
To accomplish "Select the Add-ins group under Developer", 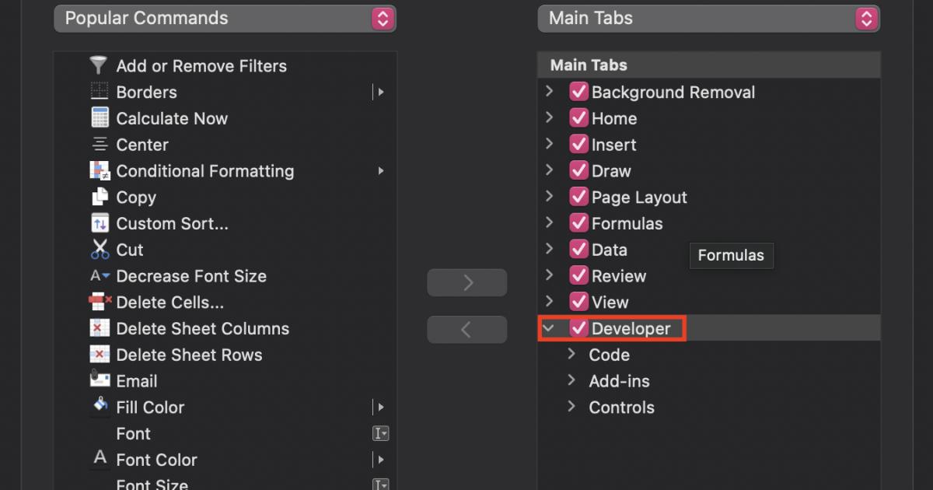I will pyautogui.click(x=619, y=381).
